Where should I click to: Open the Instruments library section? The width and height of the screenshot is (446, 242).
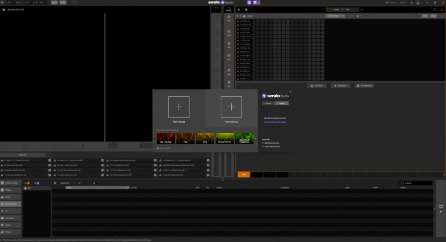[x=10, y=218]
